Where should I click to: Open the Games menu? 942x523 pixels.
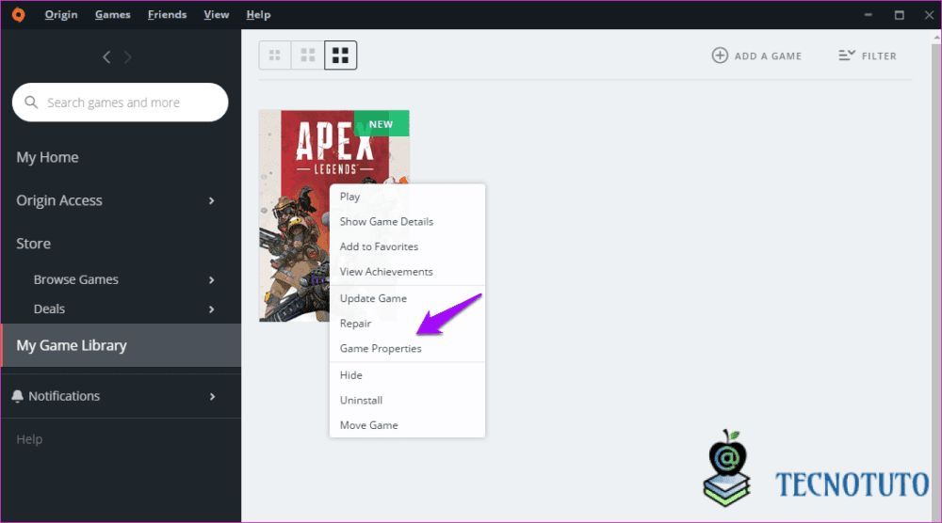(112, 14)
